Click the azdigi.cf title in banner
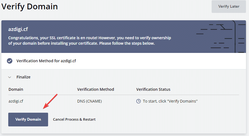 [18, 29]
